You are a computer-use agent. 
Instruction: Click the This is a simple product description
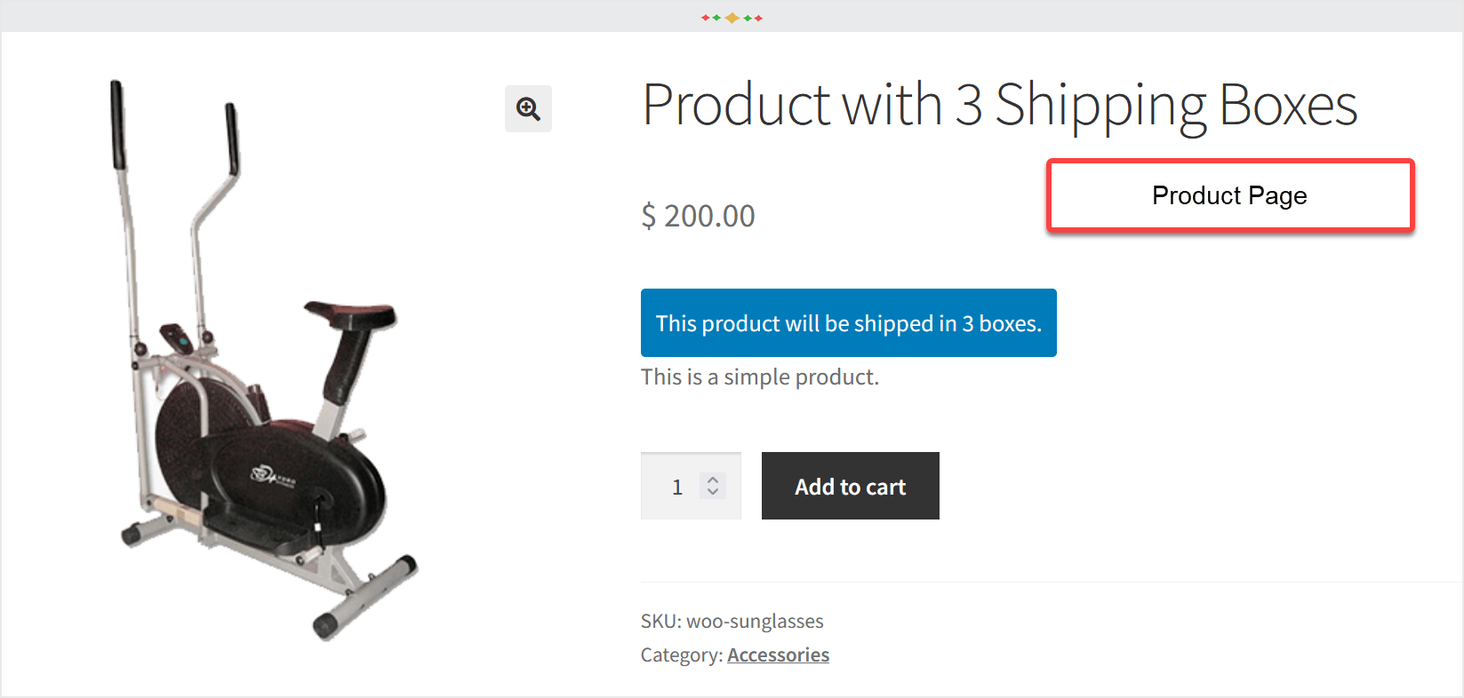(x=760, y=377)
